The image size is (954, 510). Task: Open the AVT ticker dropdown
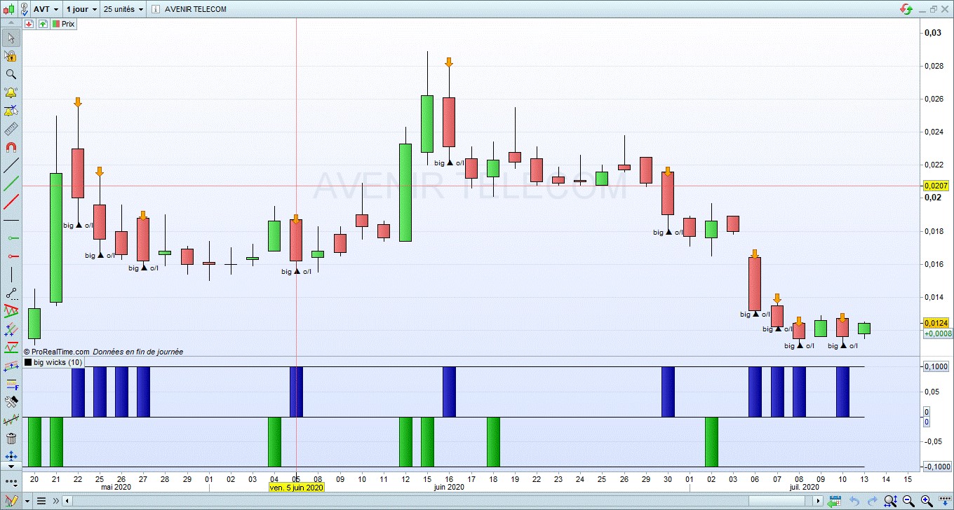(x=46, y=10)
